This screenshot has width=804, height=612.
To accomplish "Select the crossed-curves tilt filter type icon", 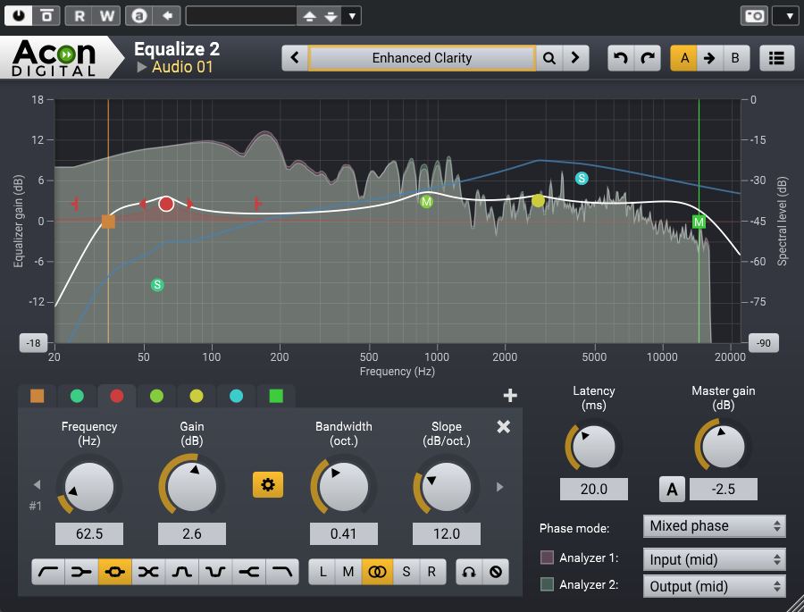I will point(148,572).
